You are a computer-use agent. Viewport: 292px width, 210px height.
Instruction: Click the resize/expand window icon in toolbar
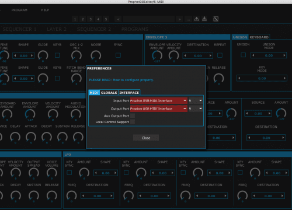215,19
